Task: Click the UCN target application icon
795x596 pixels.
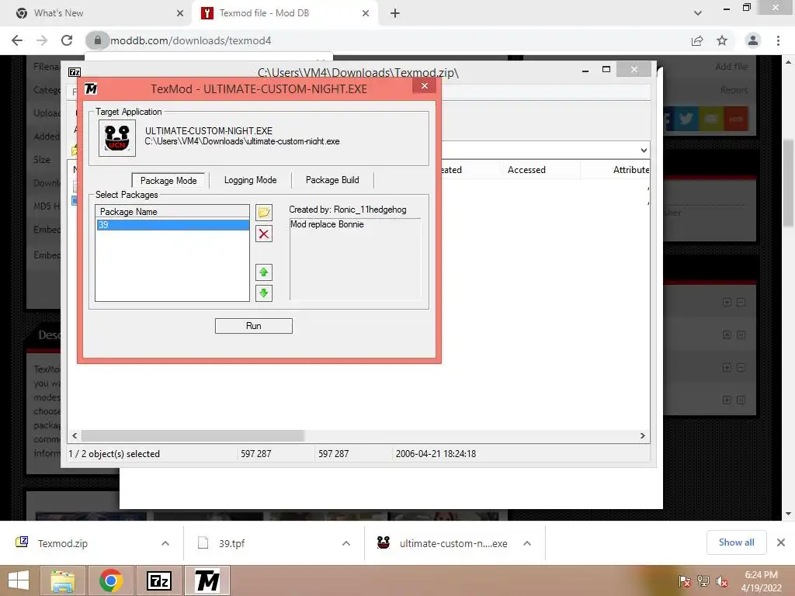Action: click(117, 138)
